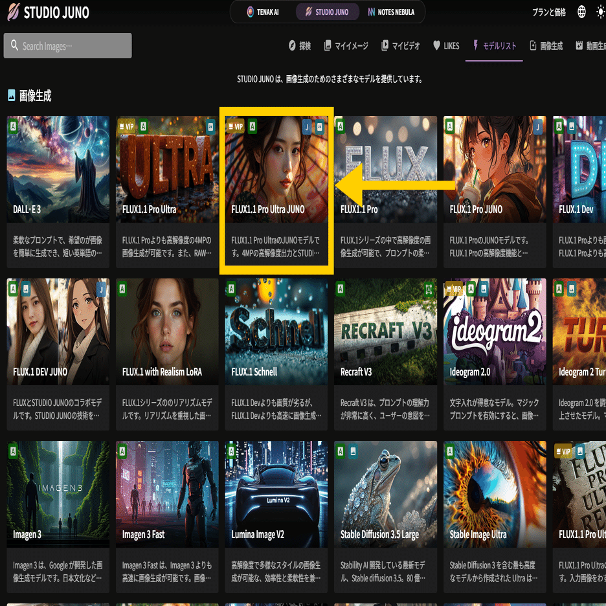Open the DALL·E 3 model thumbnail
The width and height of the screenshot is (606, 606).
(58, 169)
